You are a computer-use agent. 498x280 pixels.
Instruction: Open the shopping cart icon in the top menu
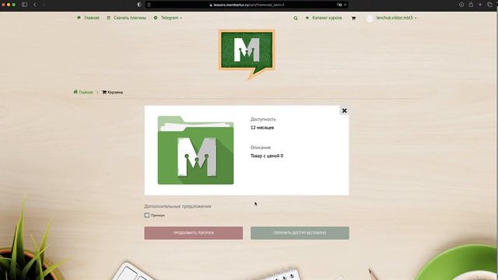pos(353,19)
